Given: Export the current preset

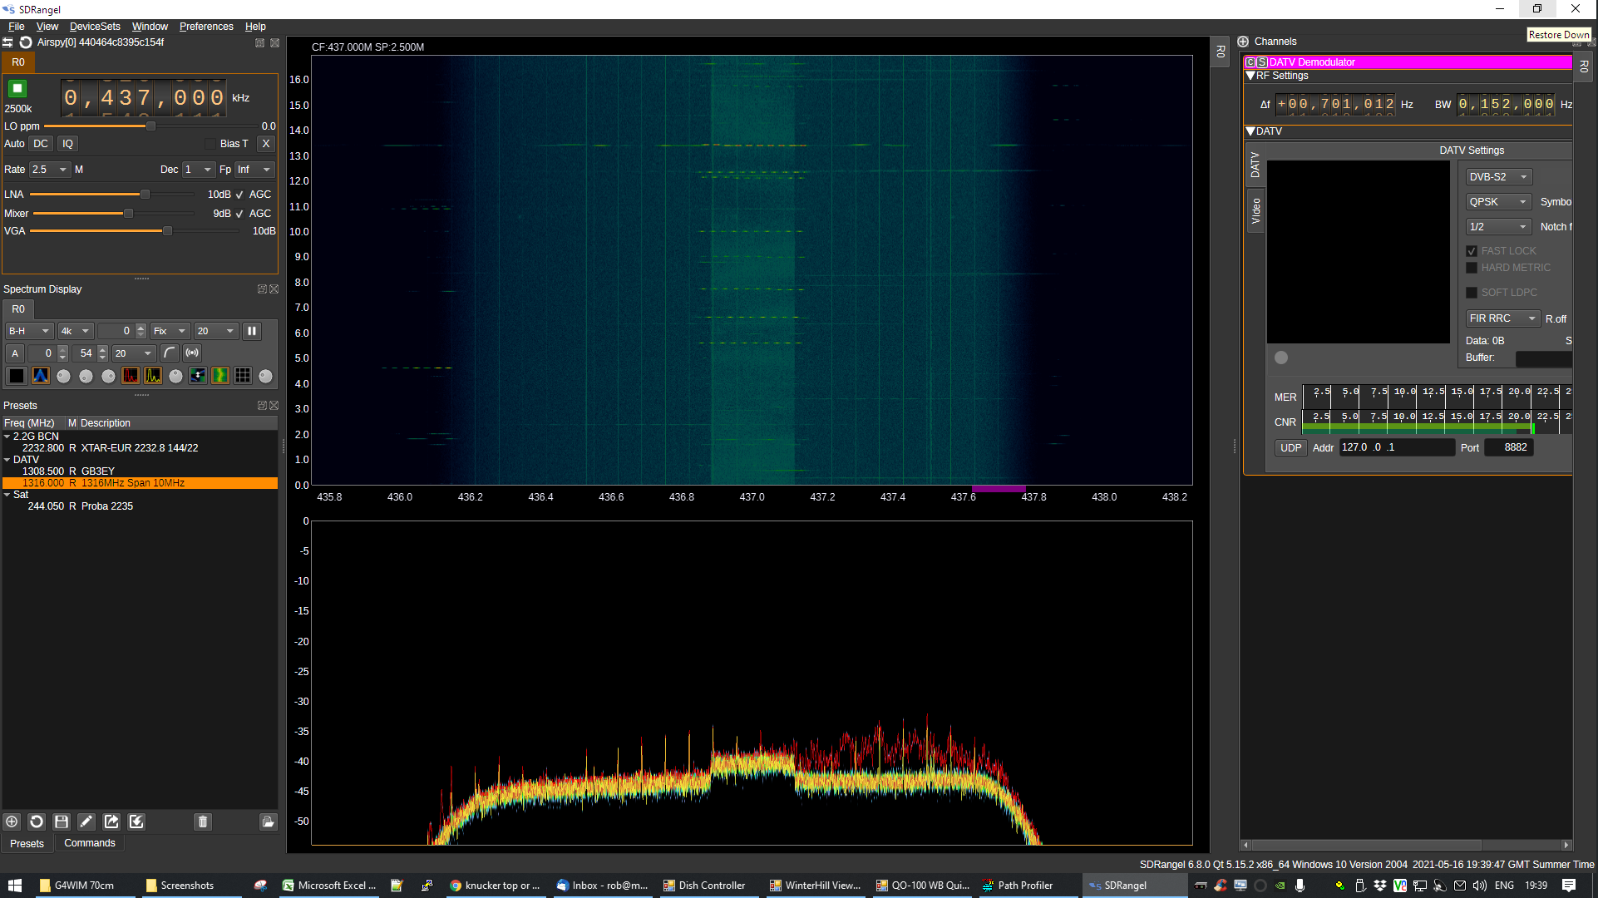Looking at the screenshot, I should point(111,822).
